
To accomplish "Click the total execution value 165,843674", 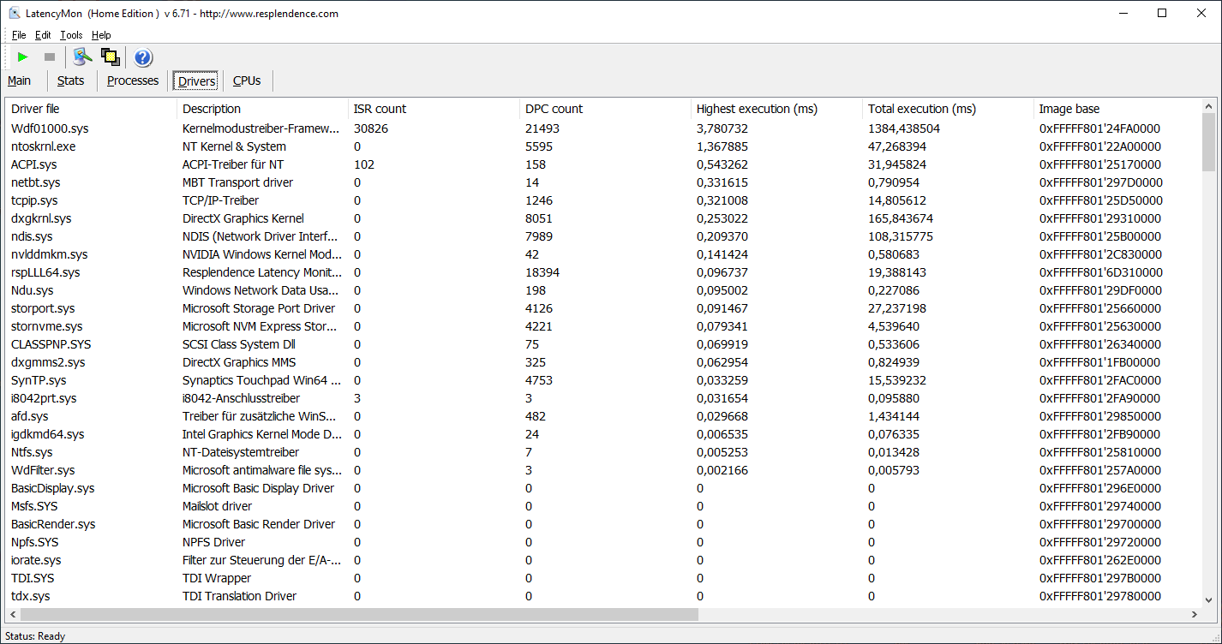I will [x=901, y=218].
